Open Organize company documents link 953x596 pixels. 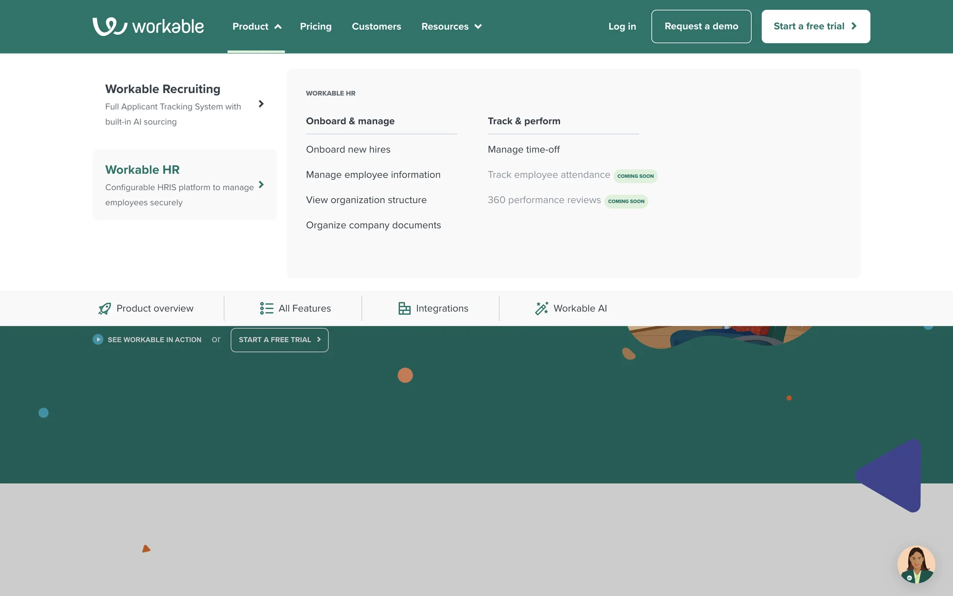coord(373,225)
